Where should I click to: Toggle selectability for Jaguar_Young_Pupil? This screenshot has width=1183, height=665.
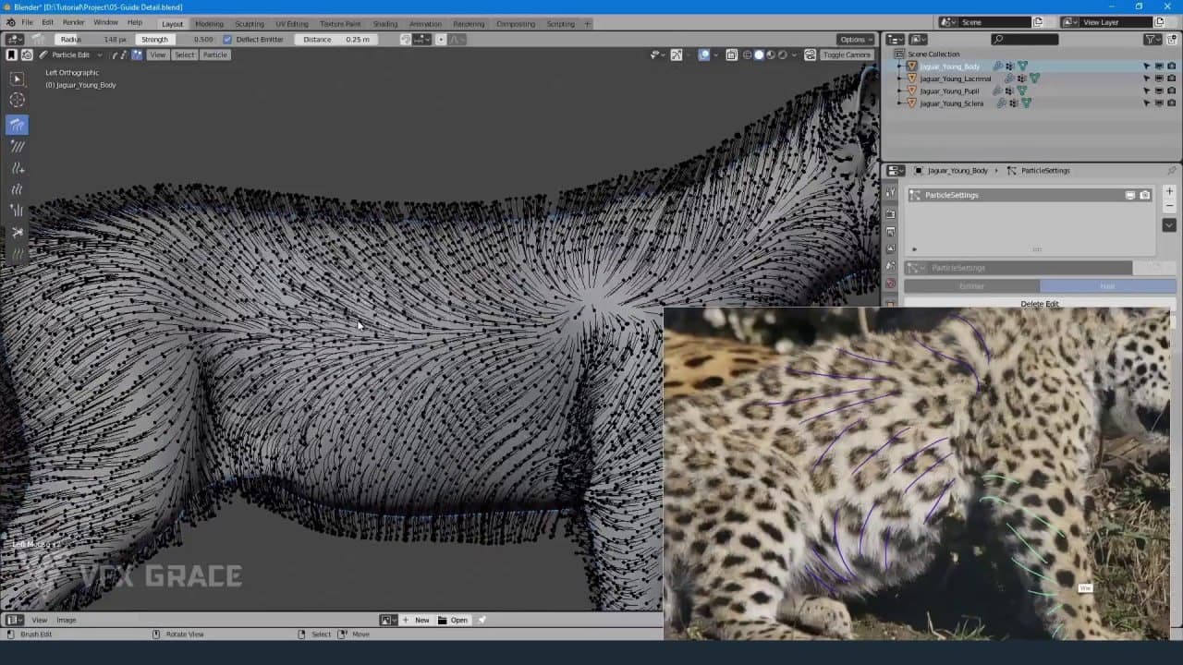(1147, 91)
